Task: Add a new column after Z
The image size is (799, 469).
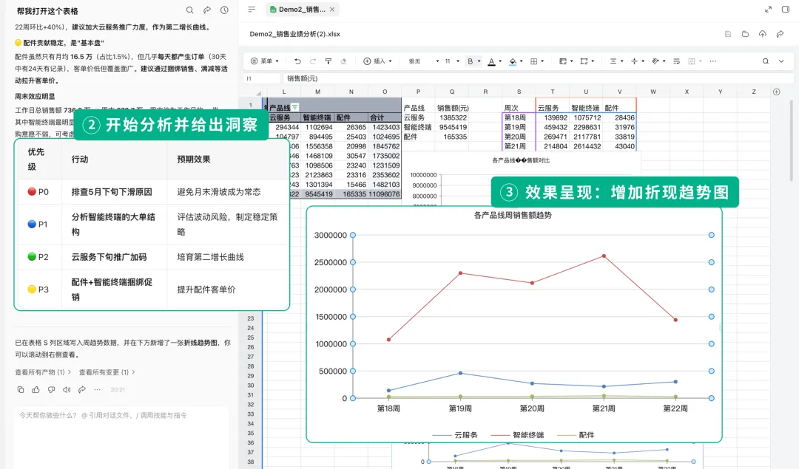Action: [x=777, y=92]
